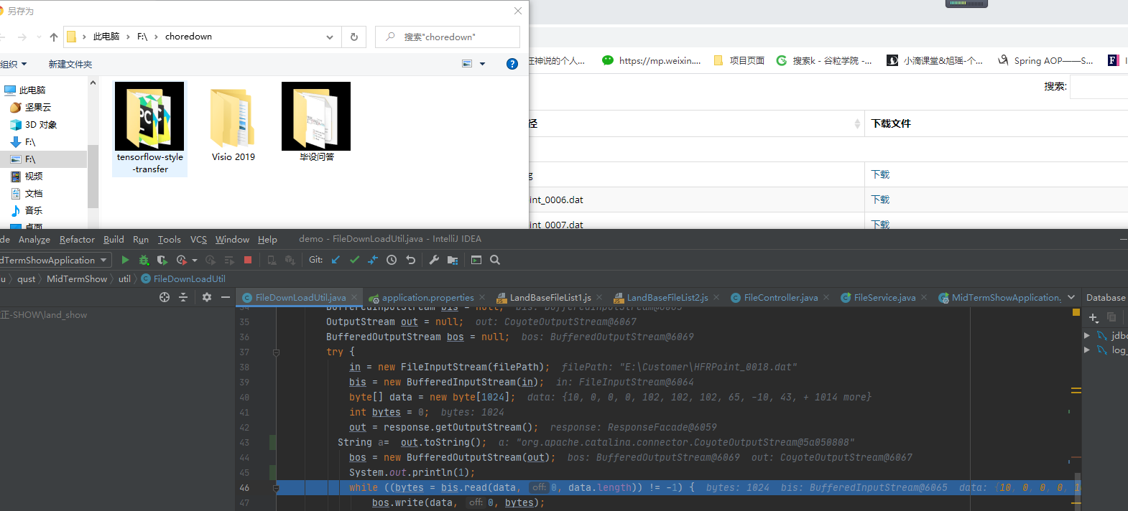
Task: Run with coverage shield icon
Action: coord(162,260)
